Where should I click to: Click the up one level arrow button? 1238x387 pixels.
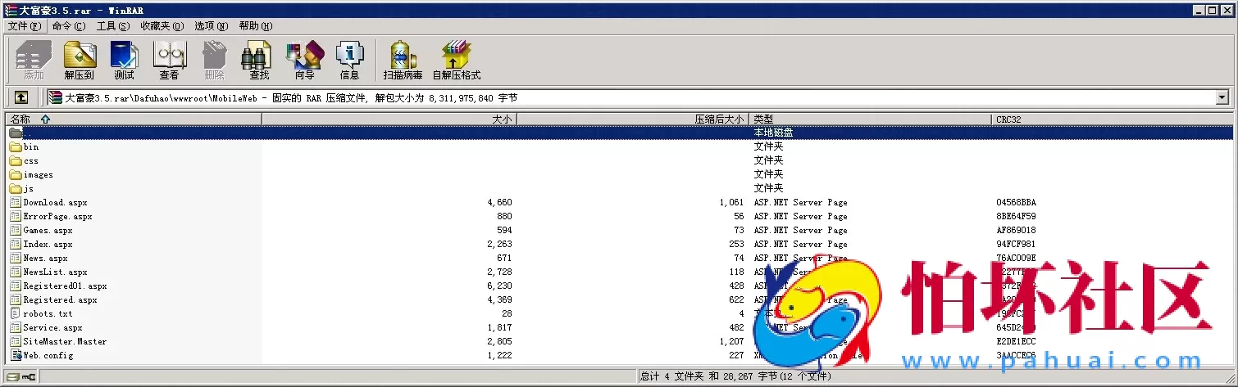[21, 97]
